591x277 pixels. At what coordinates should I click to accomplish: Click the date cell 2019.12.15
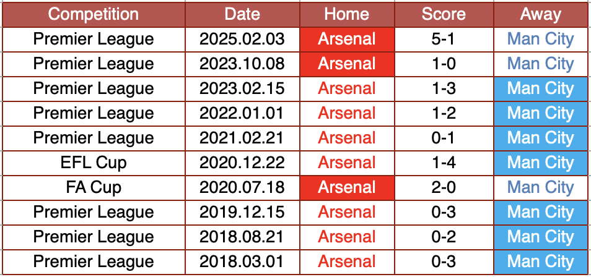coord(242,212)
